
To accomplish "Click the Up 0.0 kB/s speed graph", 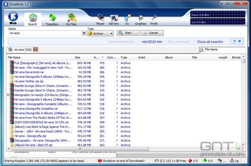I will point(218,22).
